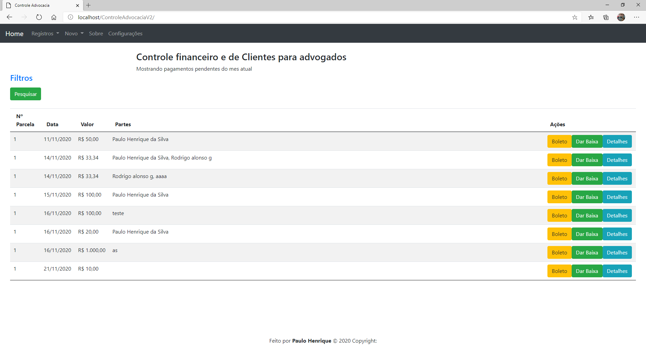Generate Boleto for R$ 50,00 payment
Viewport: 646px width, 350px height.
559,142
